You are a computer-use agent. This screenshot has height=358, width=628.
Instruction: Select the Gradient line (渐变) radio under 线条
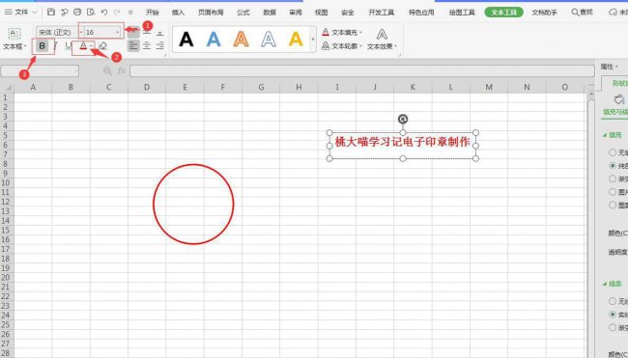tap(613, 327)
